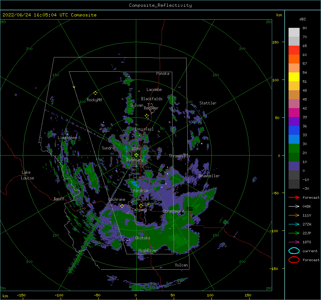Click the 'Vulcan' map label
This screenshot has width=321, height=300.
coord(182,265)
